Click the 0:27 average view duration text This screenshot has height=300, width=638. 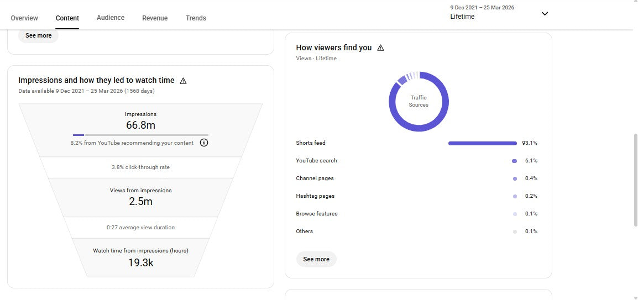[x=141, y=227]
